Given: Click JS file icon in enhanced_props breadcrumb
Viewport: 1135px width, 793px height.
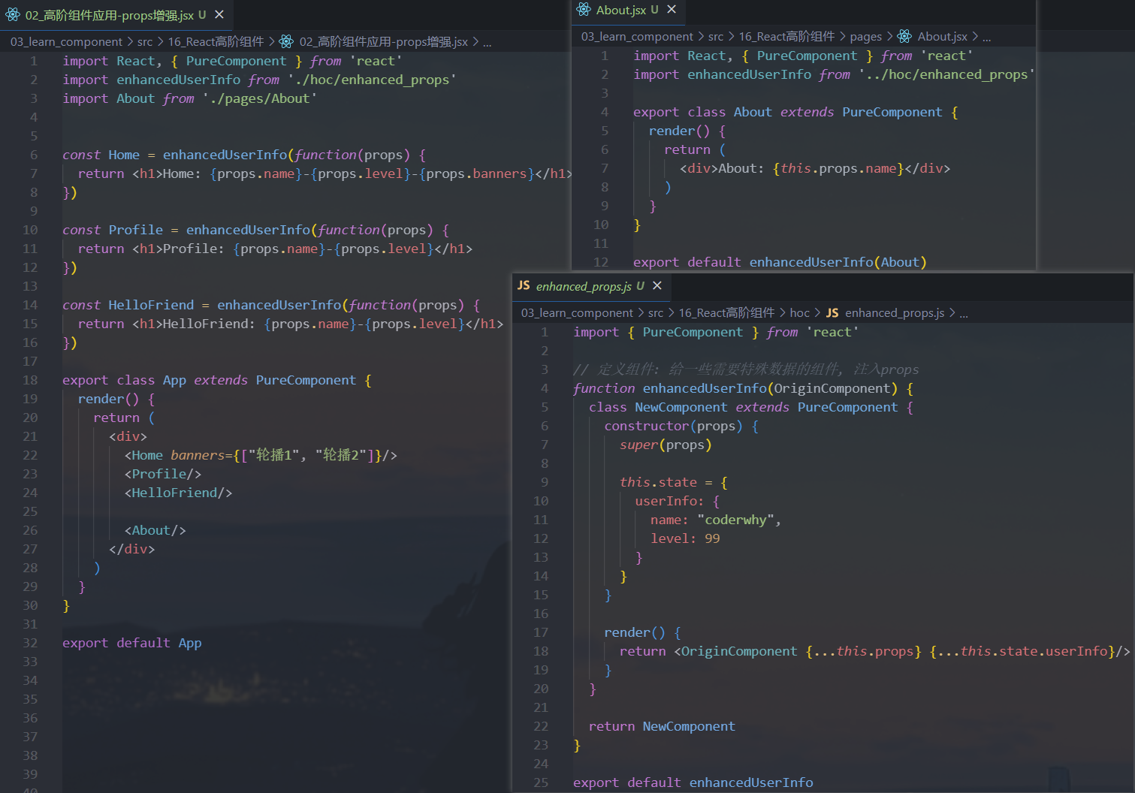Looking at the screenshot, I should pos(832,312).
